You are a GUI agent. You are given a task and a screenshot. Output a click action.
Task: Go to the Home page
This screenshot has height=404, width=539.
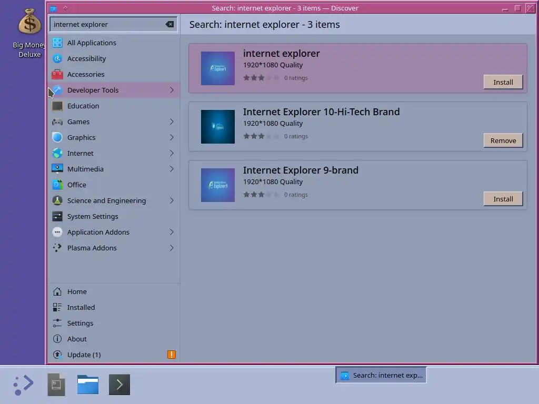click(114, 291)
